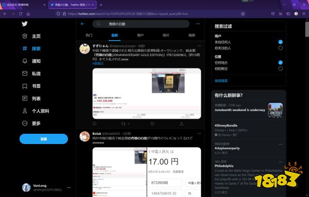Reload the page with refresh icon
Image resolution: width=309 pixels, height=197 pixels.
coord(21,14)
